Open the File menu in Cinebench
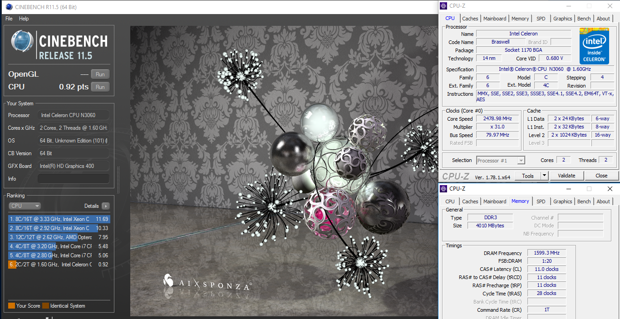The width and height of the screenshot is (620, 319). (x=9, y=19)
